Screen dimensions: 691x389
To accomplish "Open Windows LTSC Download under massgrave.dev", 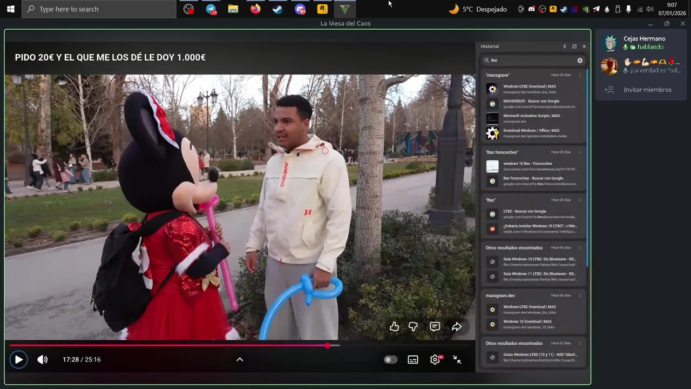I will coord(533,310).
